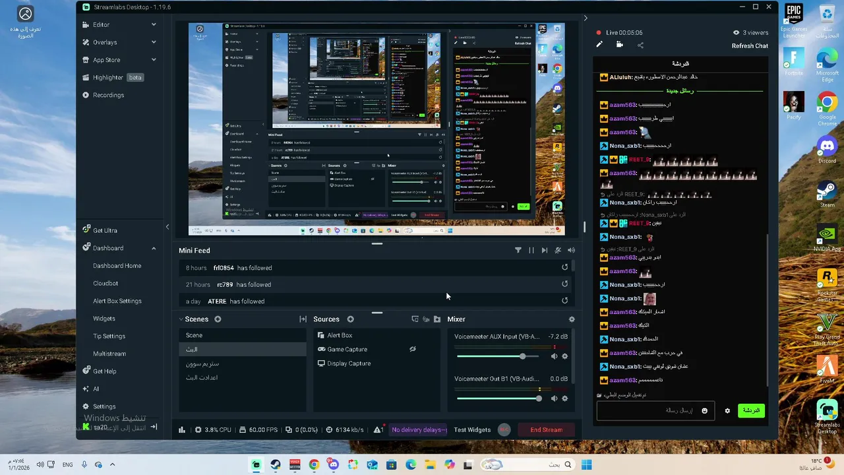Click the 'No delivery delays' status badge
The image size is (844, 475).
pos(419,429)
